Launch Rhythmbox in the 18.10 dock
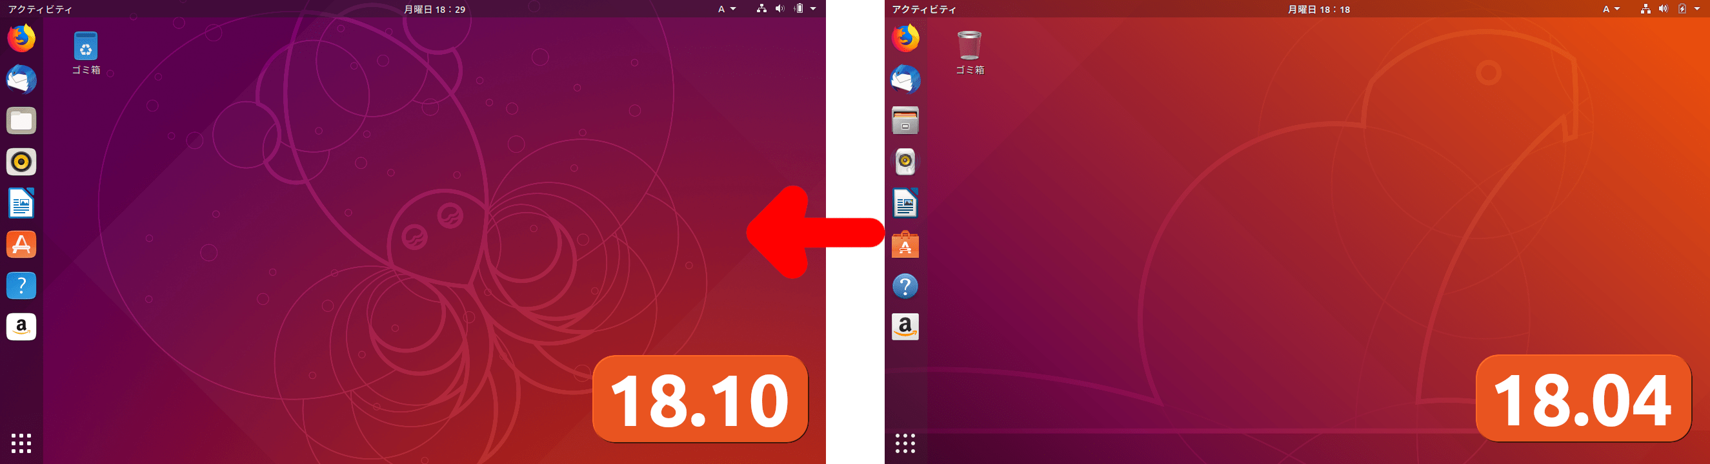Viewport: 1710px width, 464px height. click(21, 162)
